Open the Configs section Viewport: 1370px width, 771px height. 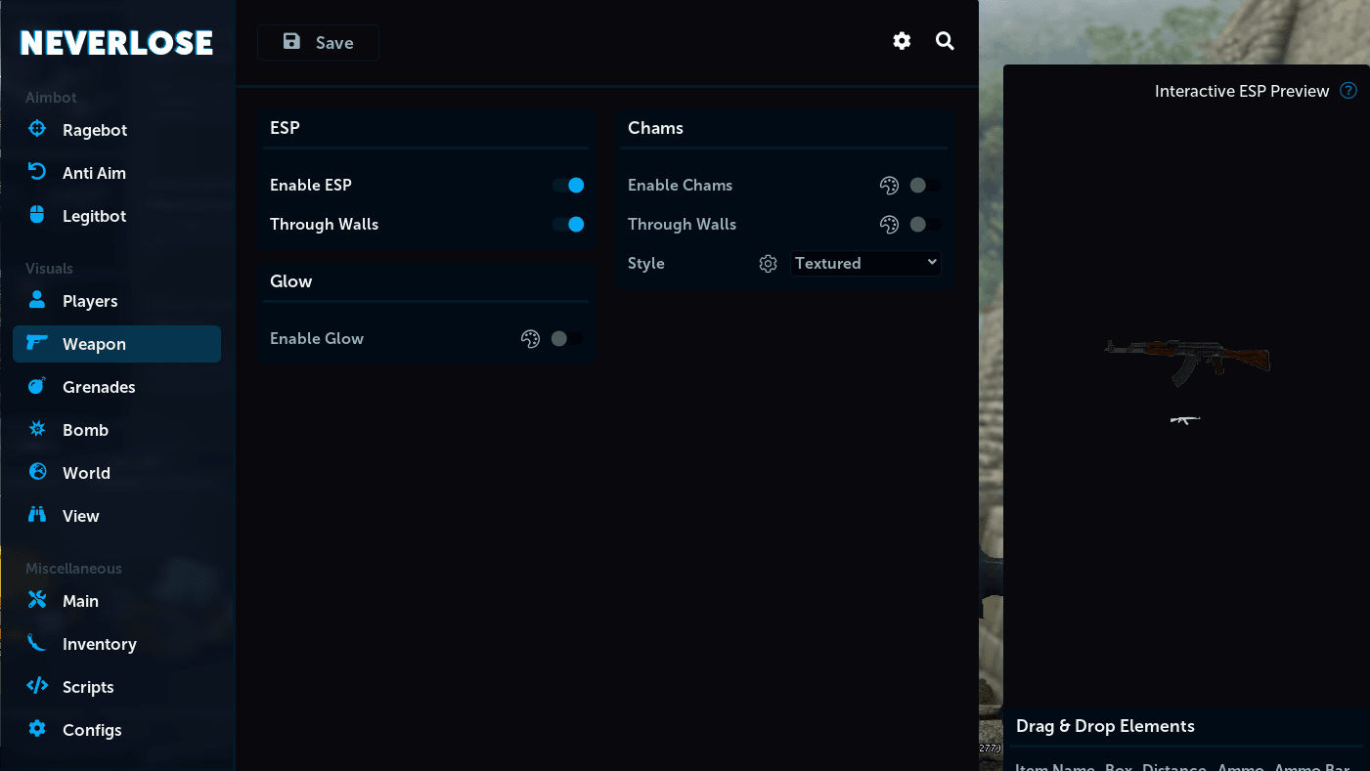pos(116,730)
